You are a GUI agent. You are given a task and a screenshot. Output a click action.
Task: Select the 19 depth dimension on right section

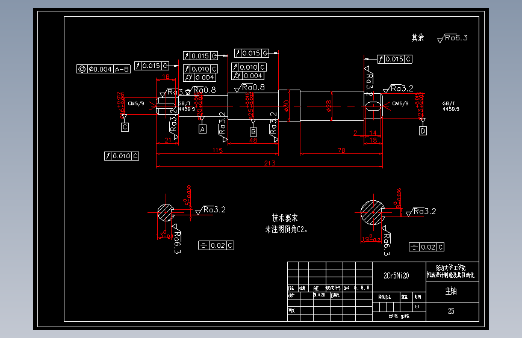[x=371, y=239]
